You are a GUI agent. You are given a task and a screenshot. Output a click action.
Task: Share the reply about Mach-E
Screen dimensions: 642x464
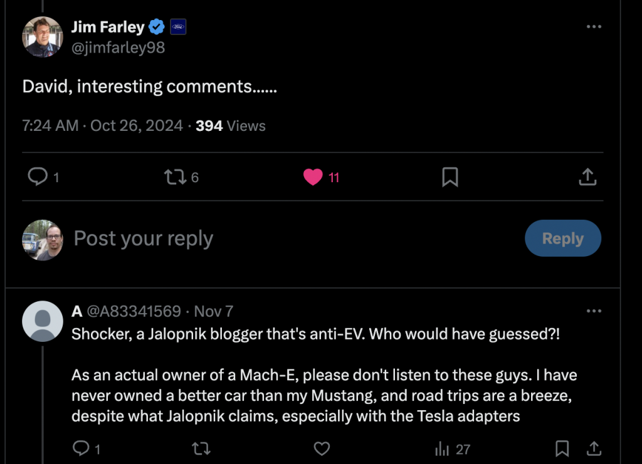[x=594, y=448]
